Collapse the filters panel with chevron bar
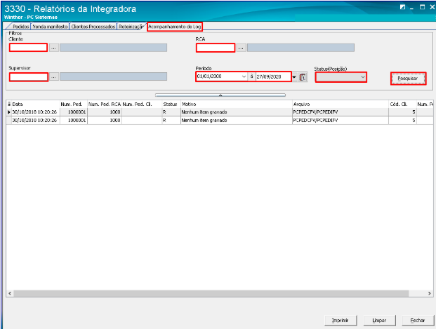This screenshot has width=436, height=329. tap(220, 93)
